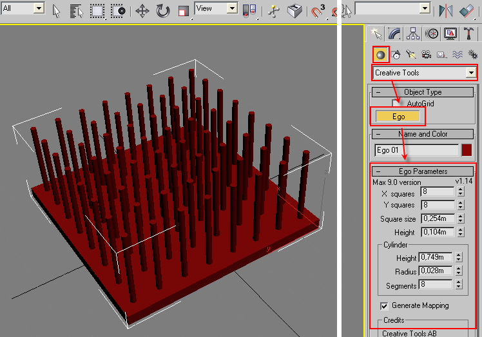Open the named selection sets dropdown
Screen dimensions: 482x337
click(x=392, y=8)
